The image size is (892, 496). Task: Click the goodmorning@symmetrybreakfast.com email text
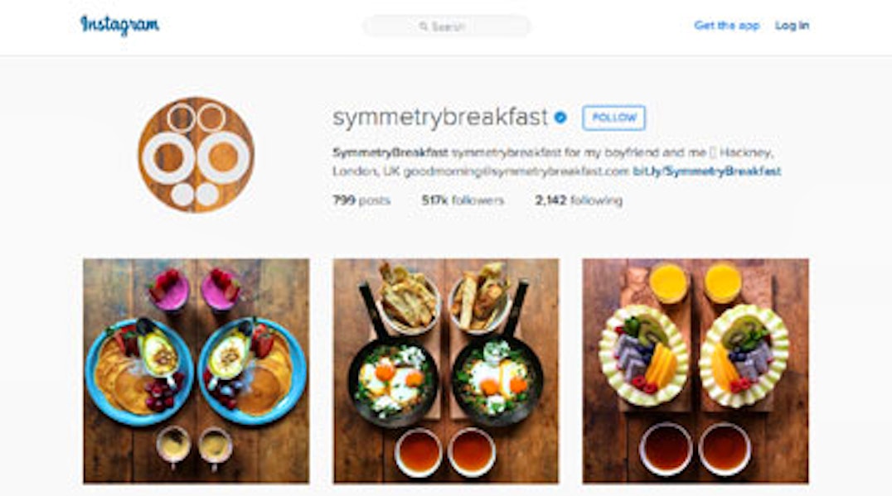click(x=516, y=171)
